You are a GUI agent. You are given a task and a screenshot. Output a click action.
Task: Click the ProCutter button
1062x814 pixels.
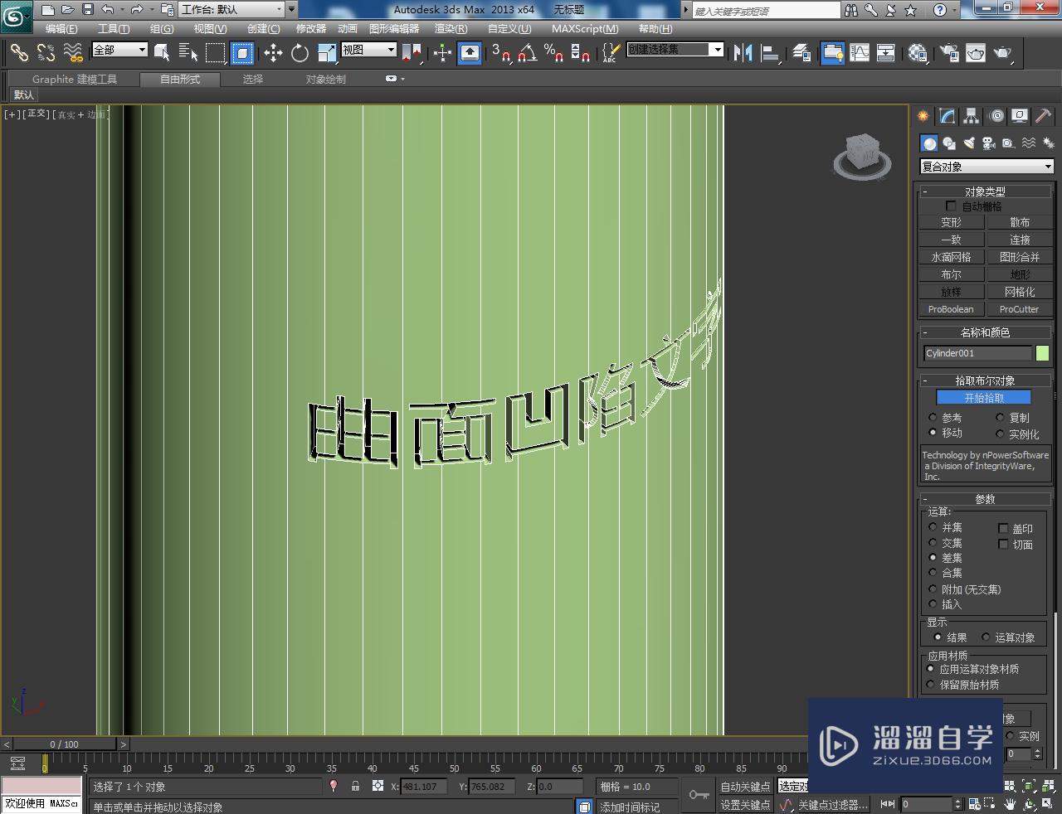click(x=1019, y=309)
